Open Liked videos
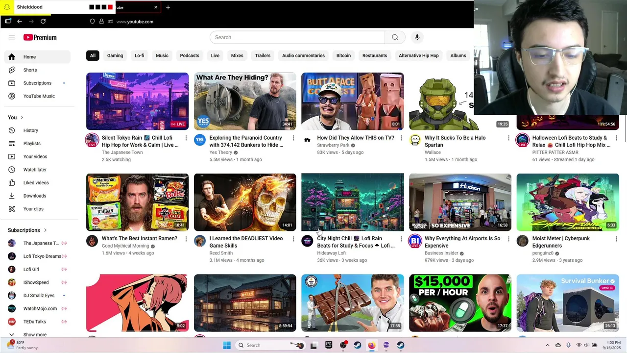Image resolution: width=627 pixels, height=353 pixels. click(37, 183)
